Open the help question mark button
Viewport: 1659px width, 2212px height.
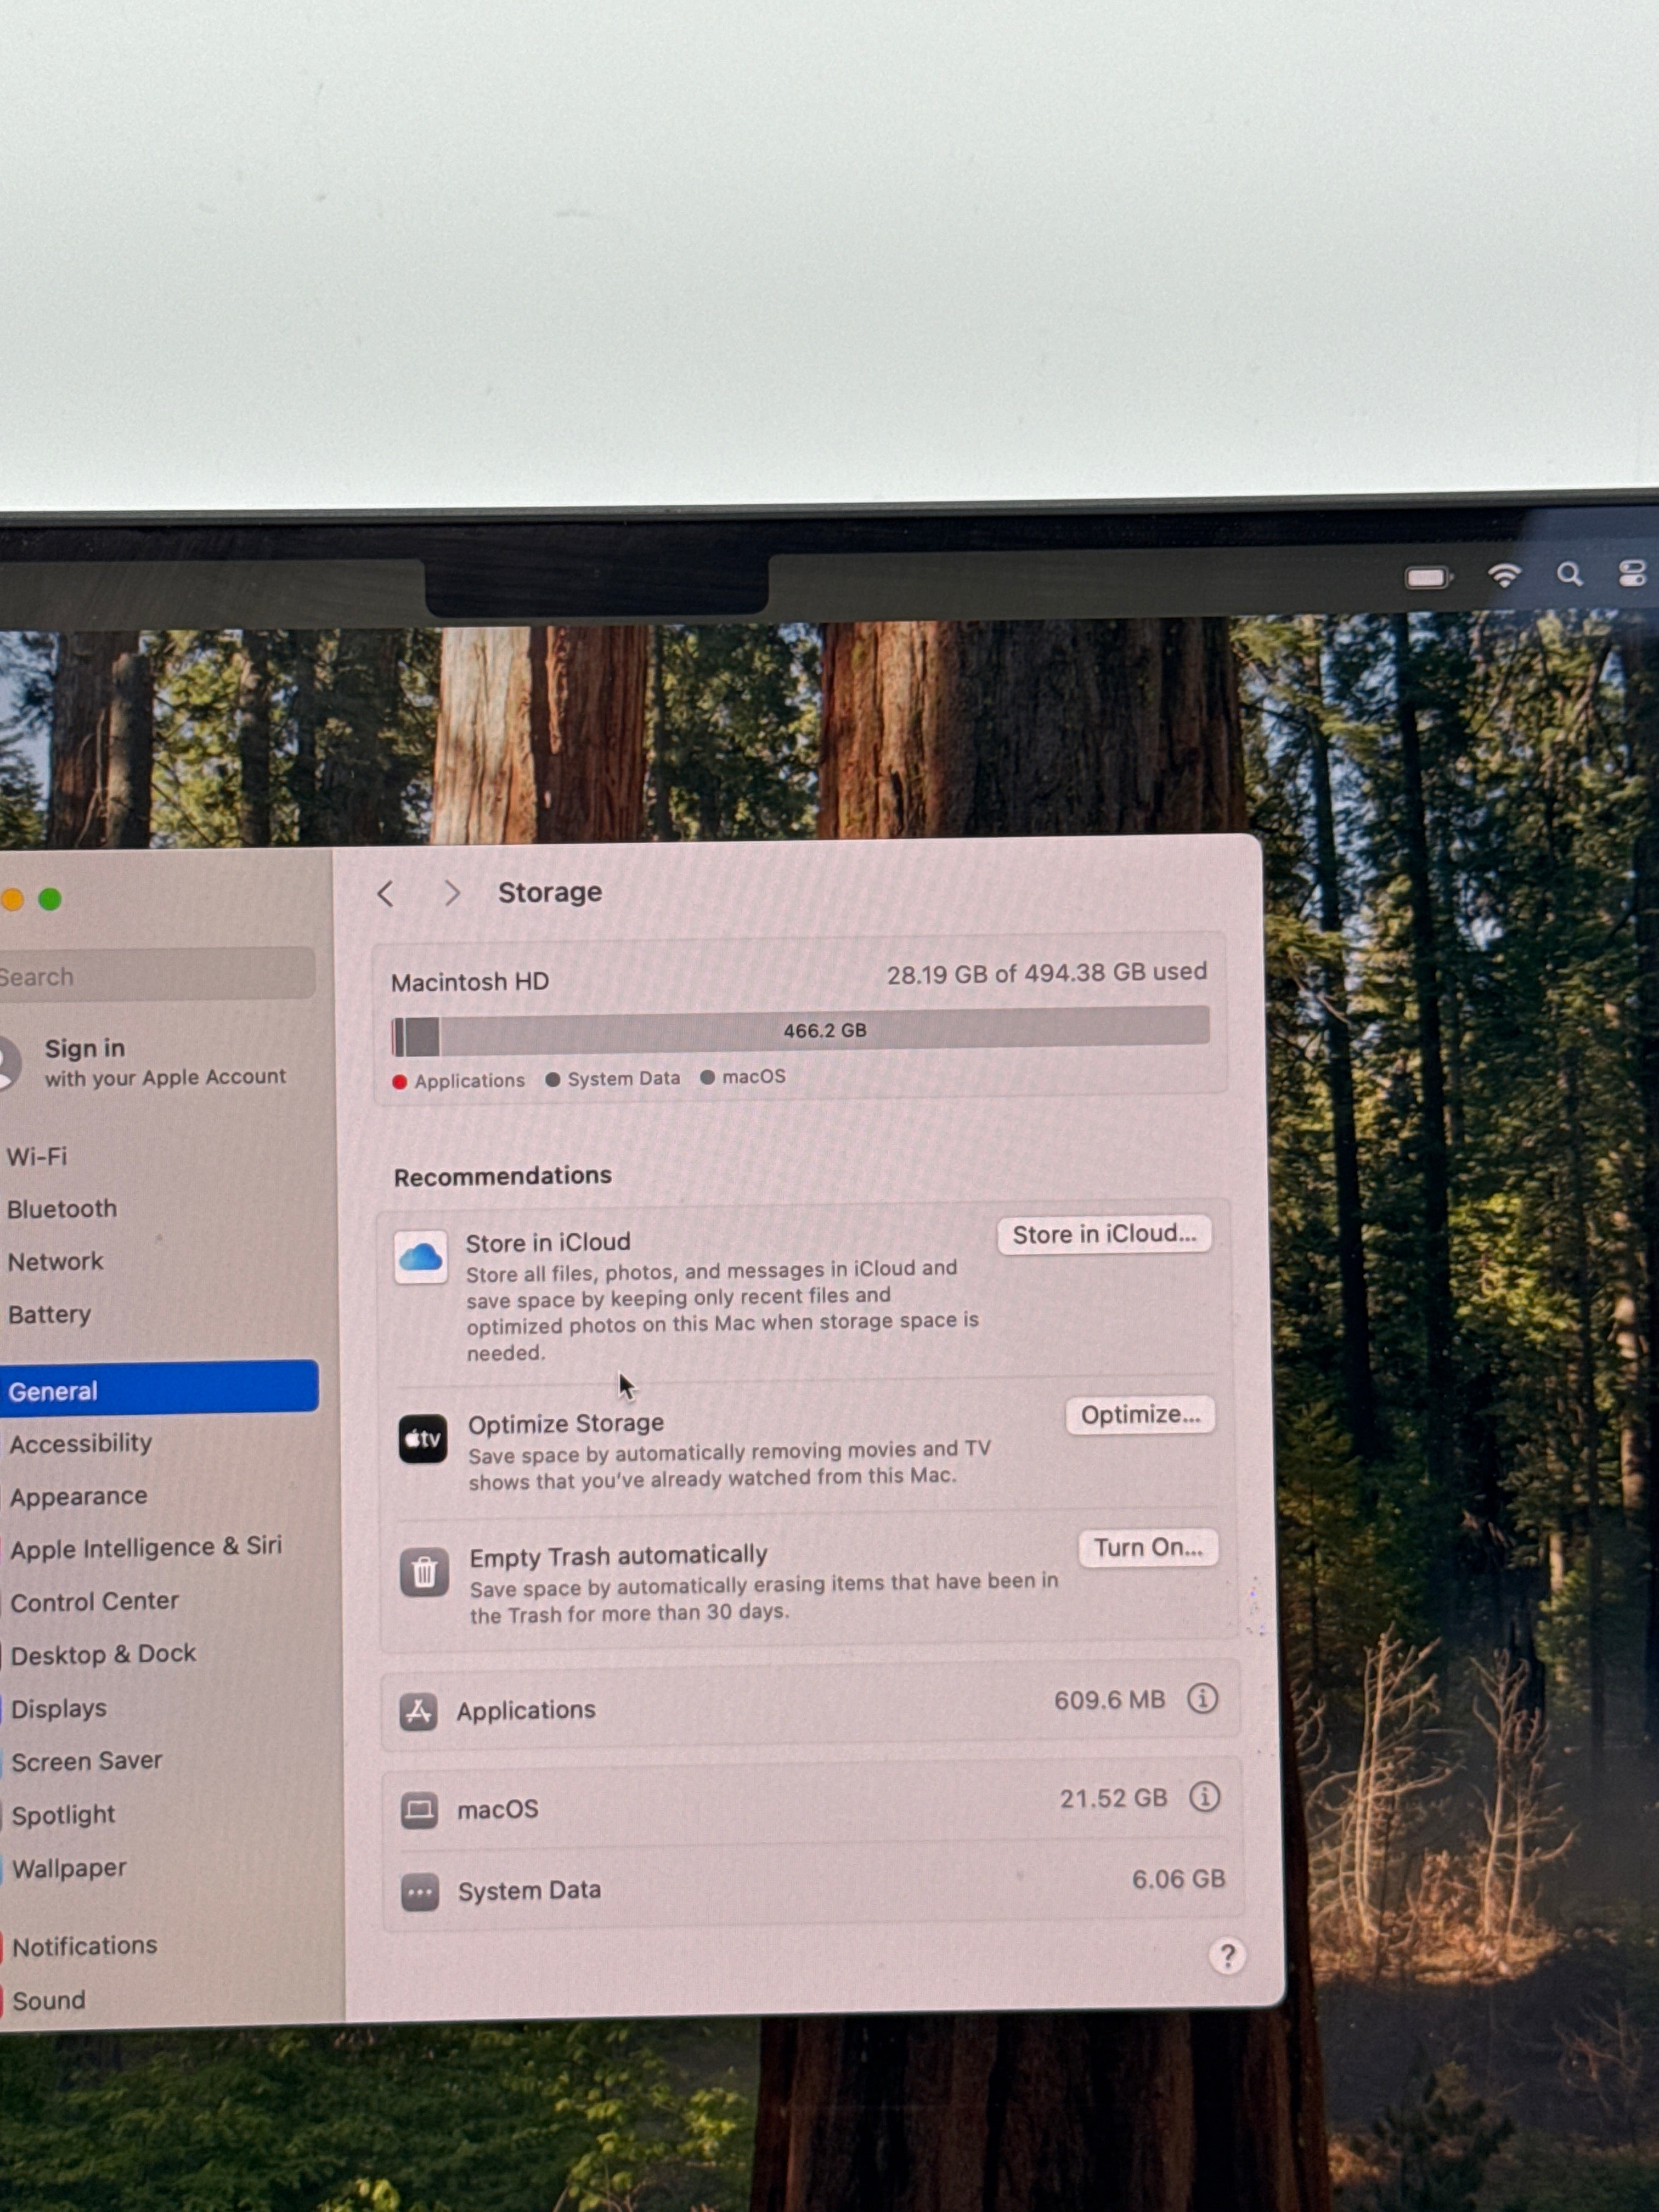(x=1227, y=1955)
